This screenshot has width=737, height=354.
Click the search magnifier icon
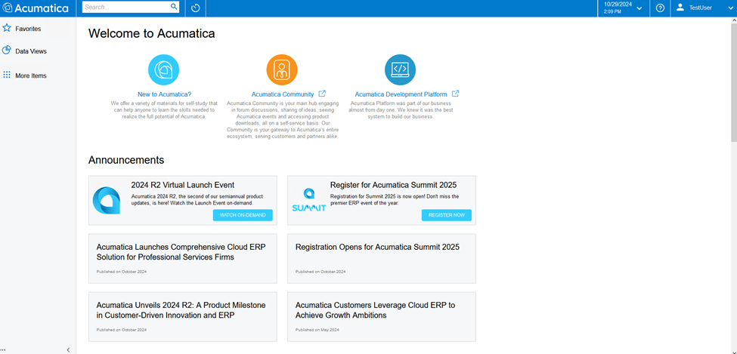coord(173,7)
